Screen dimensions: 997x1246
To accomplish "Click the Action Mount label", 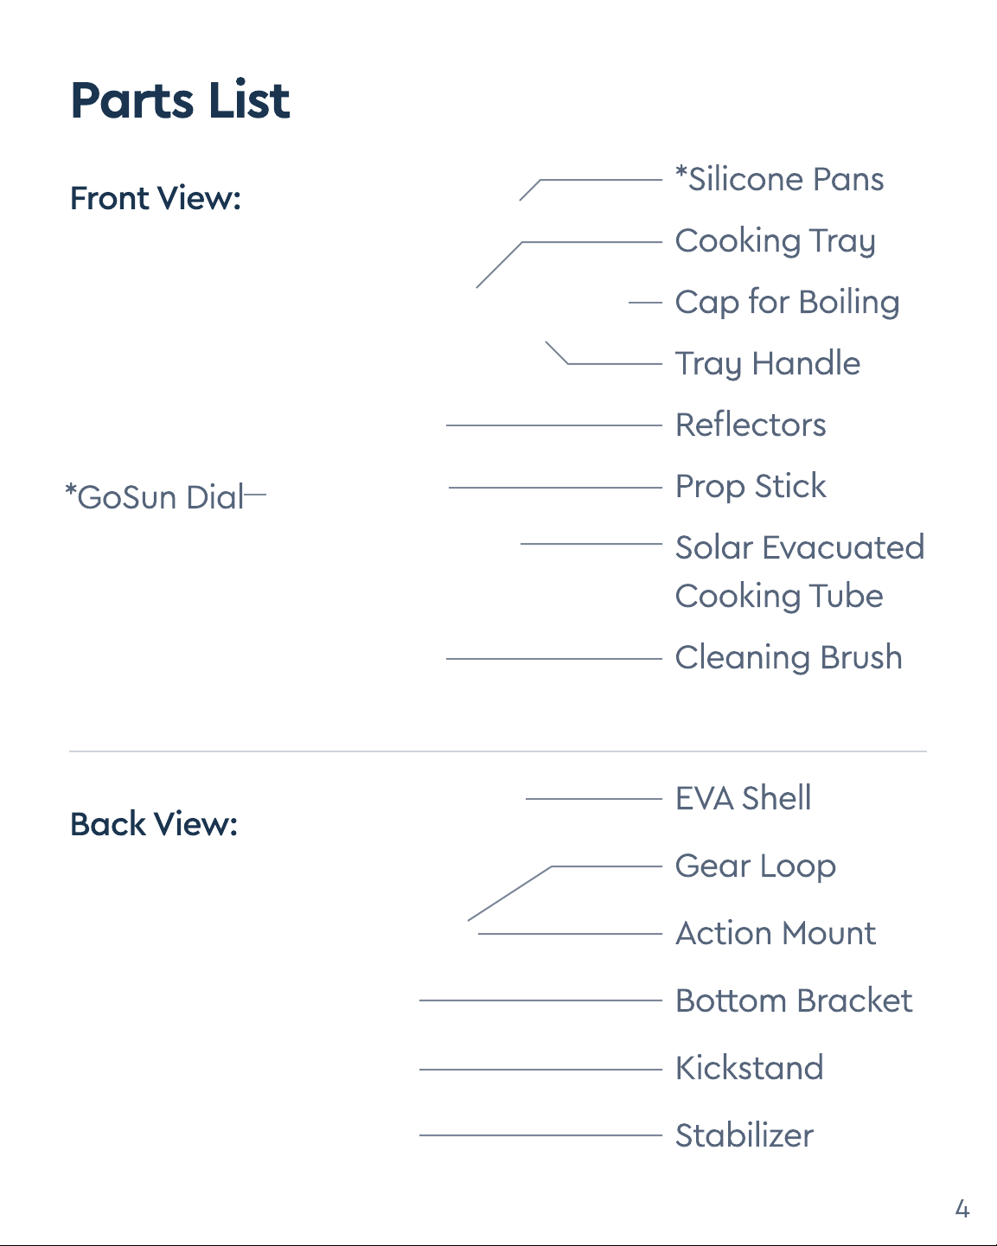I will [776, 933].
